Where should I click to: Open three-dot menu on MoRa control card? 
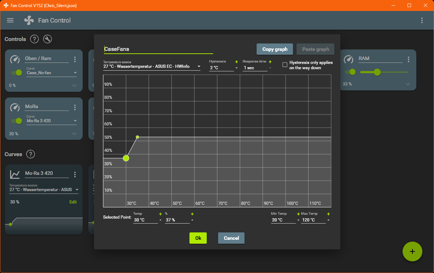pyautogui.click(x=75, y=107)
